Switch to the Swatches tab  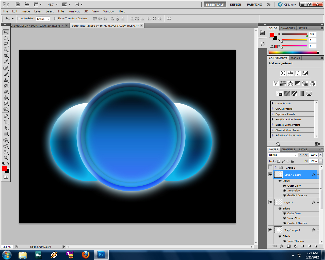tap(288, 28)
